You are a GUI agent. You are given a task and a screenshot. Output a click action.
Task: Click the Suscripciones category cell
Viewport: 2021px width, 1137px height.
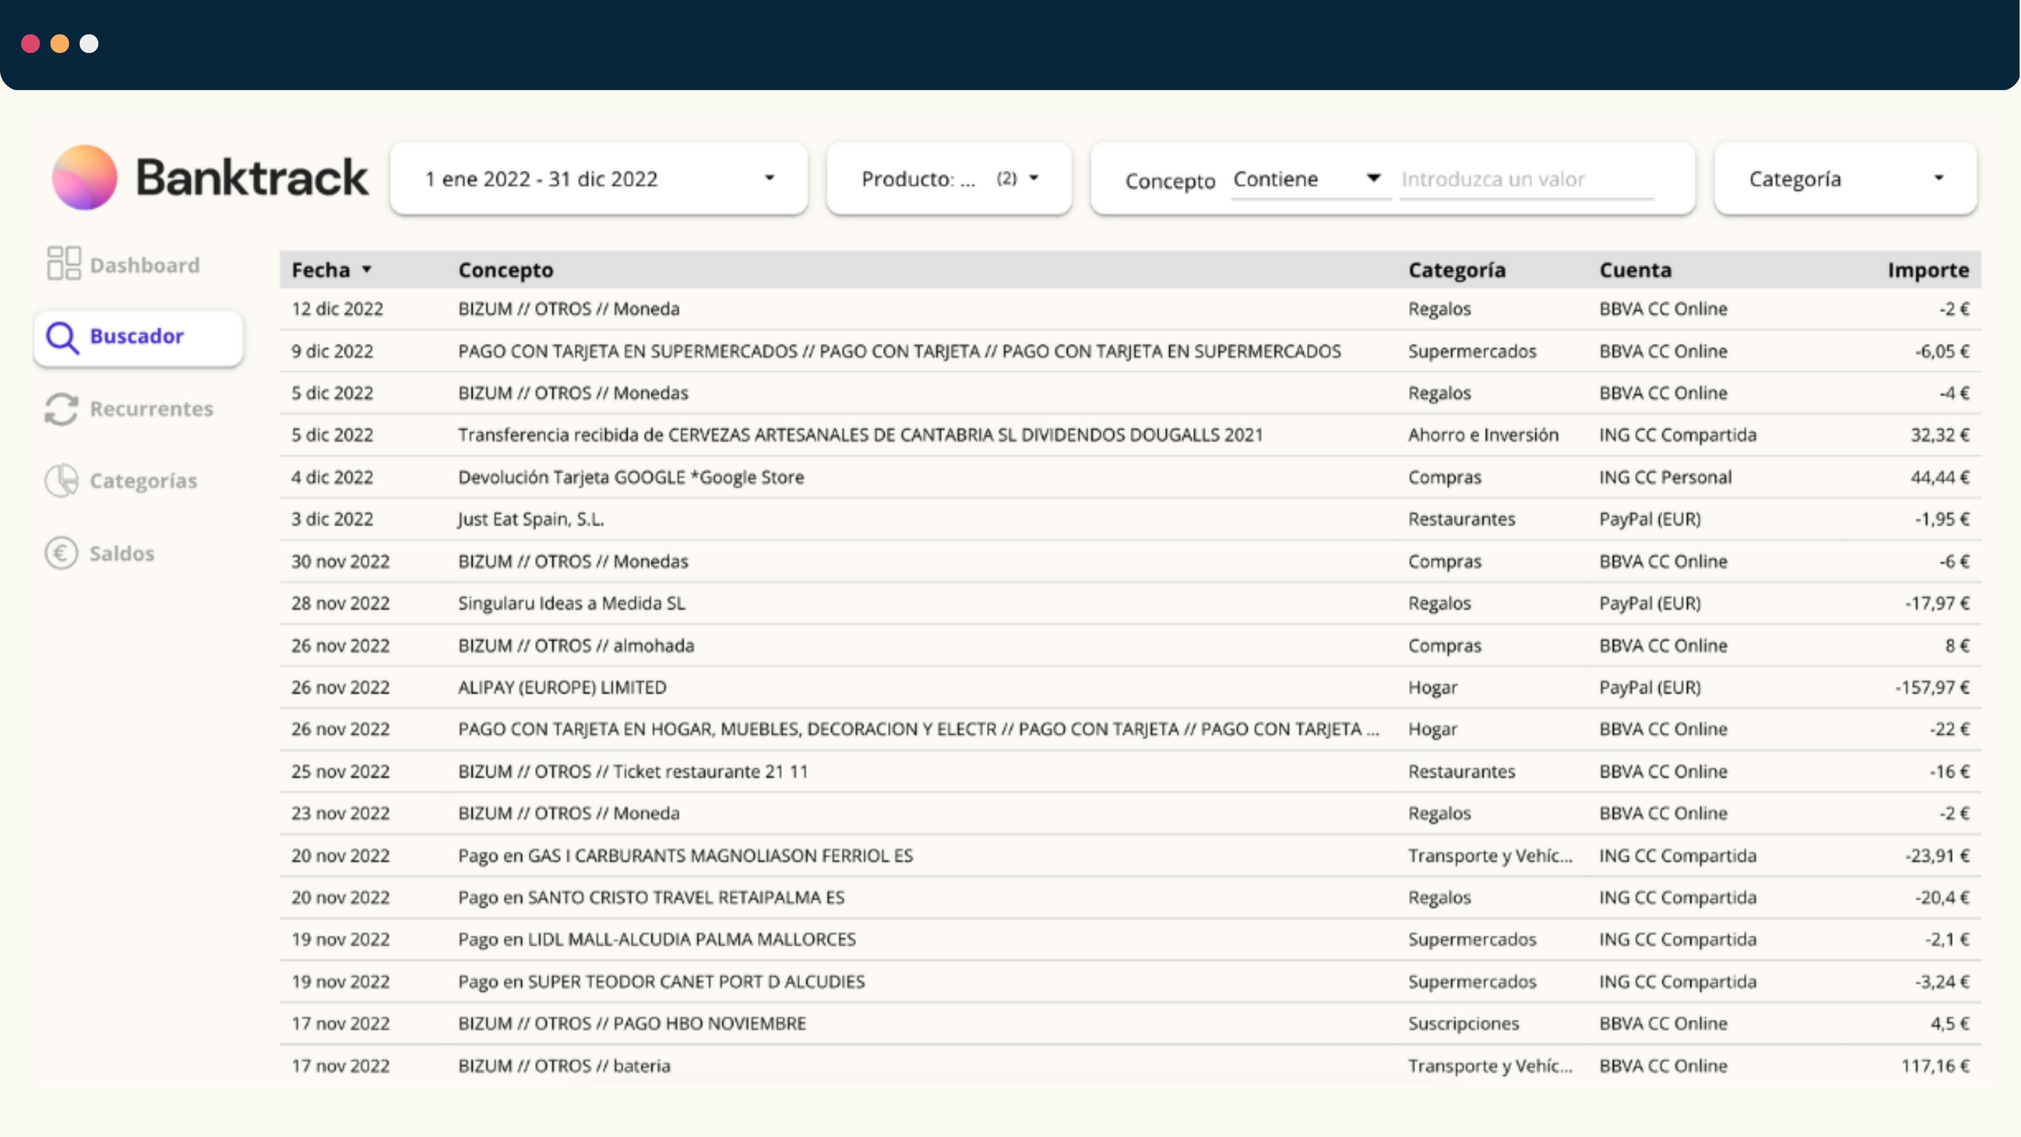1463,1023
